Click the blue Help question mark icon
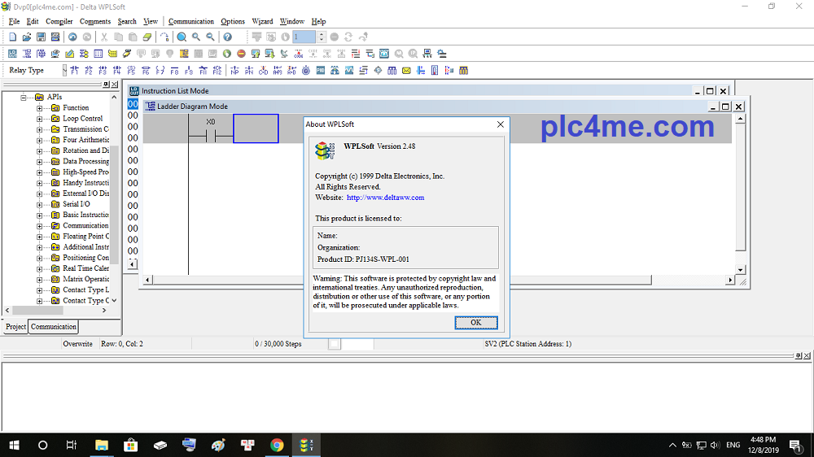The width and height of the screenshot is (814, 457). 228,37
